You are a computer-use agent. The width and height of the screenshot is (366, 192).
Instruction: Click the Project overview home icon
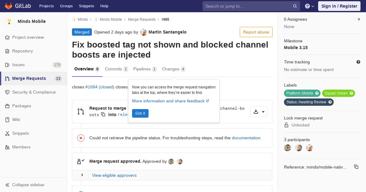7,37
